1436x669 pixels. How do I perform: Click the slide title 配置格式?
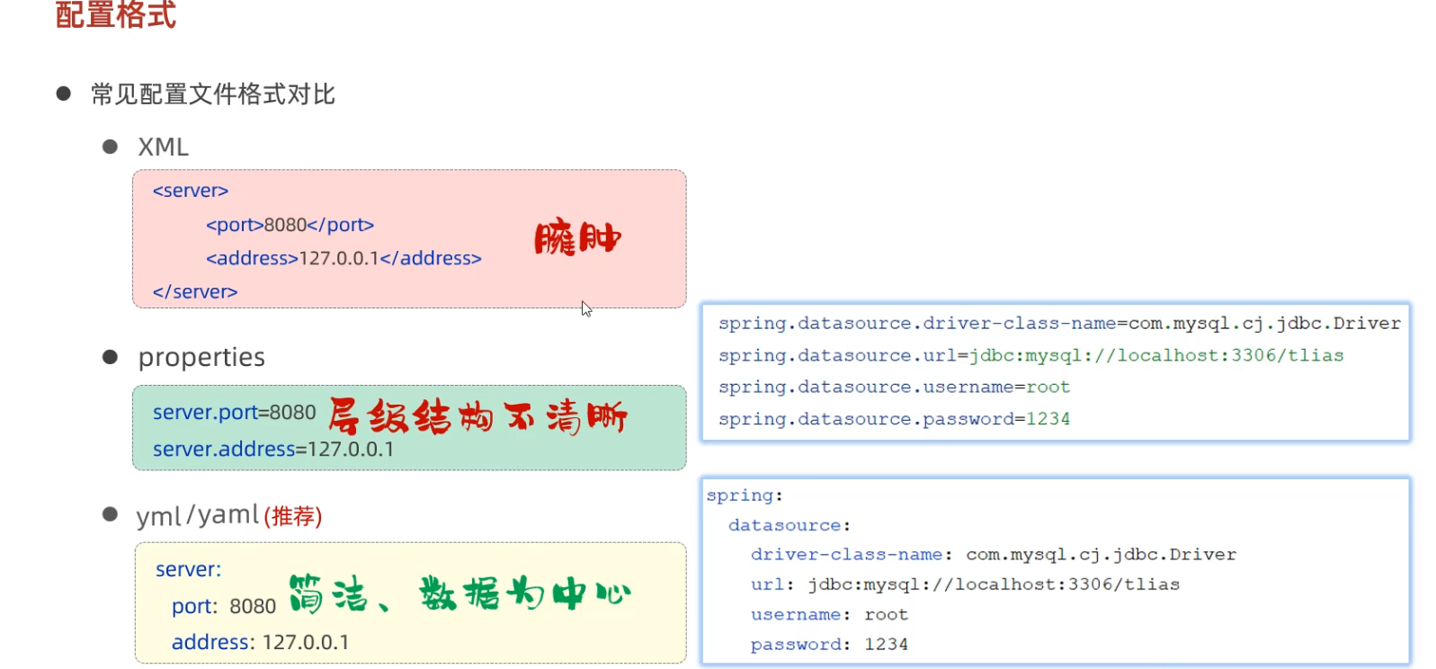[116, 14]
